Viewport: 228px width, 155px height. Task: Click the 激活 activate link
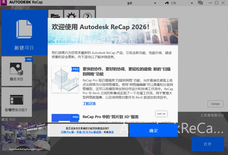[111, 132]
